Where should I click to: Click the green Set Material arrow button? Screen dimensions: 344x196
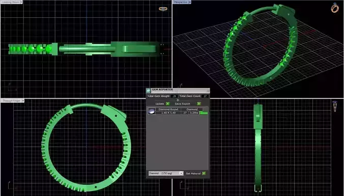pos(204,174)
